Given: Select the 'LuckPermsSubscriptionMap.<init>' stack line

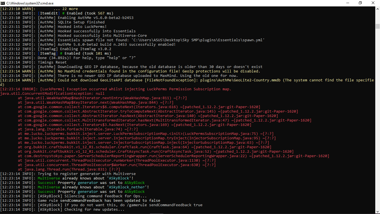Looking at the screenshot, I should pos(146,134).
